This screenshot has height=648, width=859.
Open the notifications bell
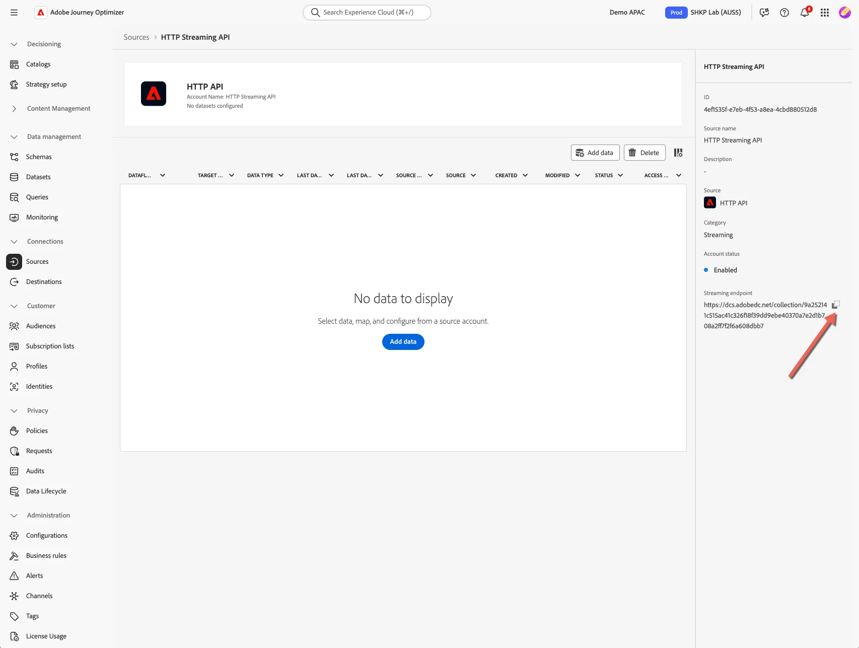(805, 13)
